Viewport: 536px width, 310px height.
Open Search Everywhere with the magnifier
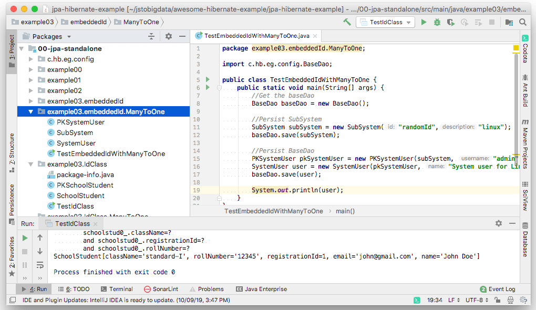(x=523, y=22)
